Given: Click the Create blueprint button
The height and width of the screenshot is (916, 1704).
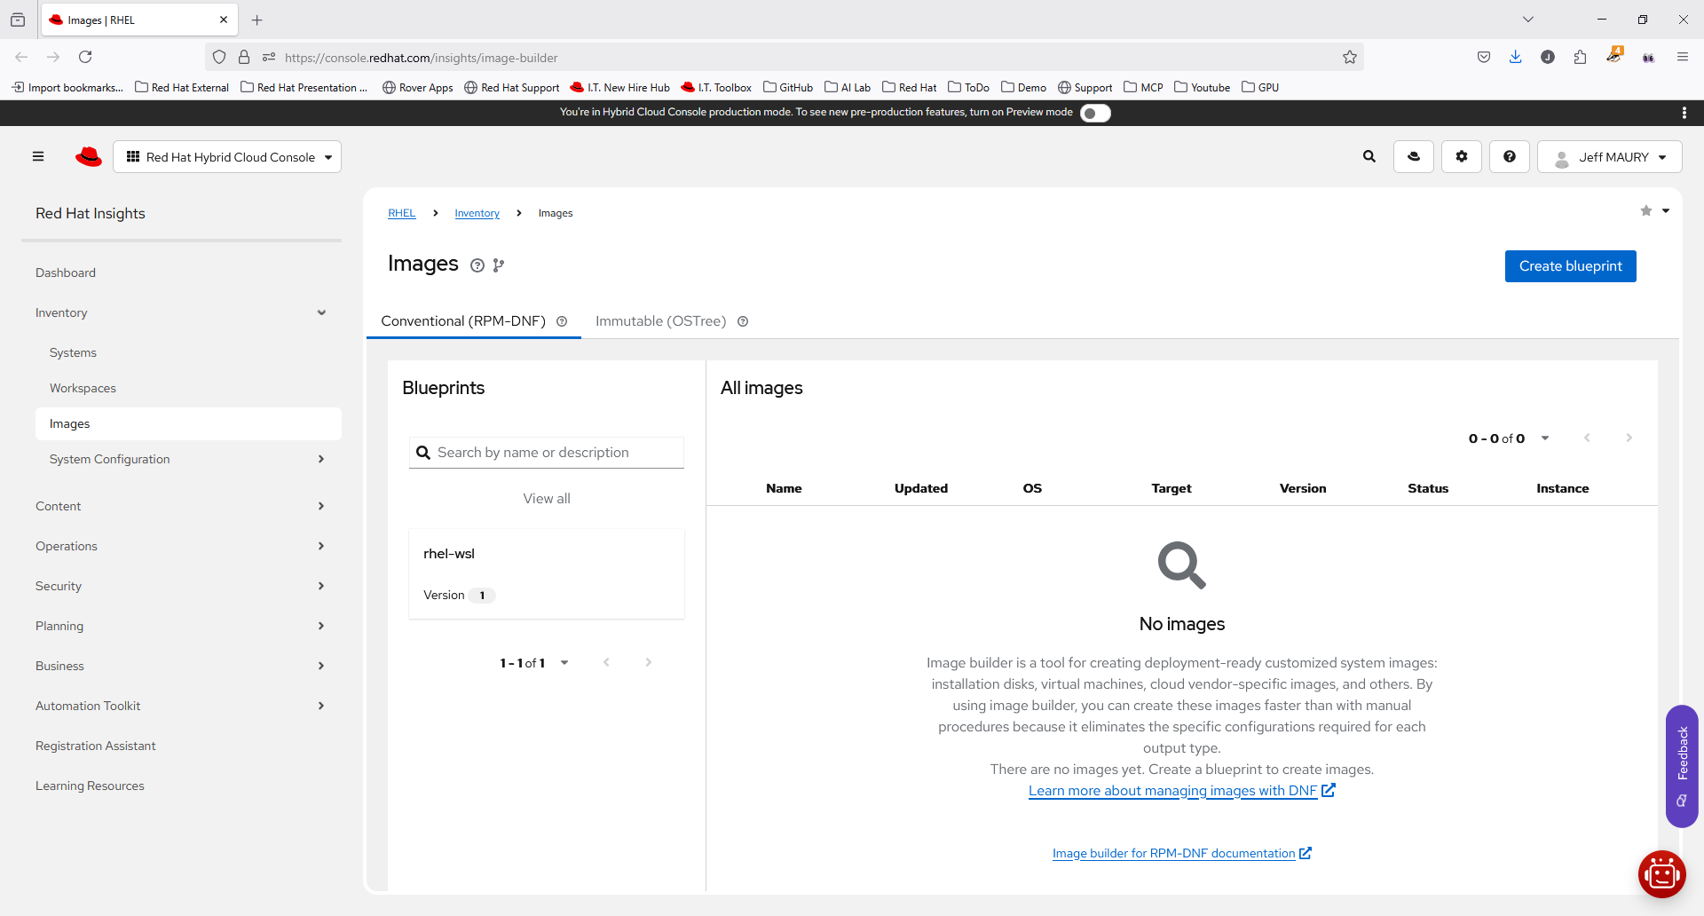Looking at the screenshot, I should 1570,266.
